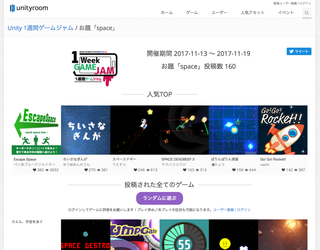The image size is (320, 250).
Task: Click heart icon beside 246 likes
Action: pos(135,170)
